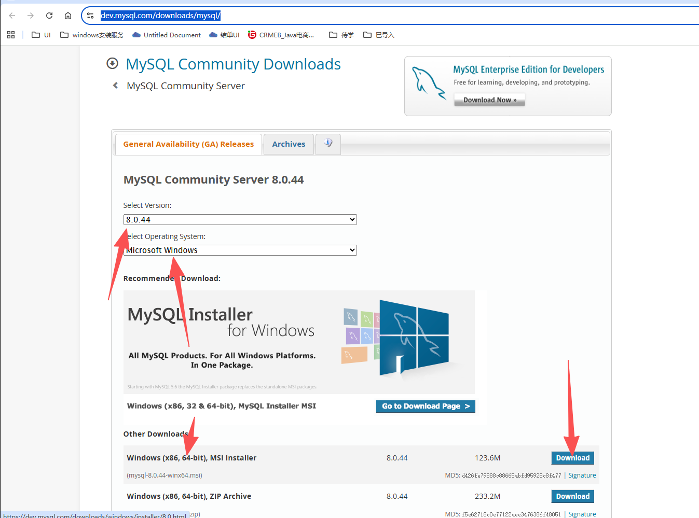Click the mysql-8.0.44-winx64.msi filename text
699x518 pixels.
(x=165, y=475)
